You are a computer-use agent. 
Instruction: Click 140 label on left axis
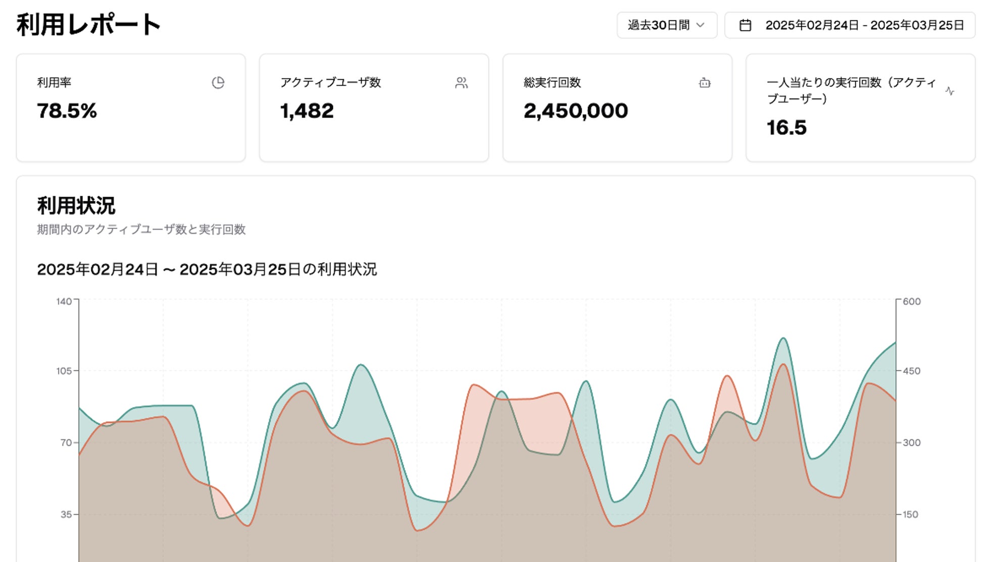pyautogui.click(x=64, y=302)
